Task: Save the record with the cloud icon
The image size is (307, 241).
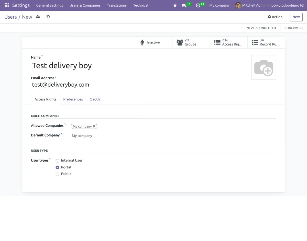Action: pyautogui.click(x=38, y=17)
